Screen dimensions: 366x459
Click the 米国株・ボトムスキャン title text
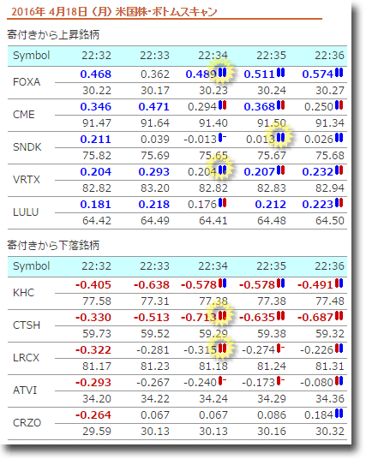166,12
